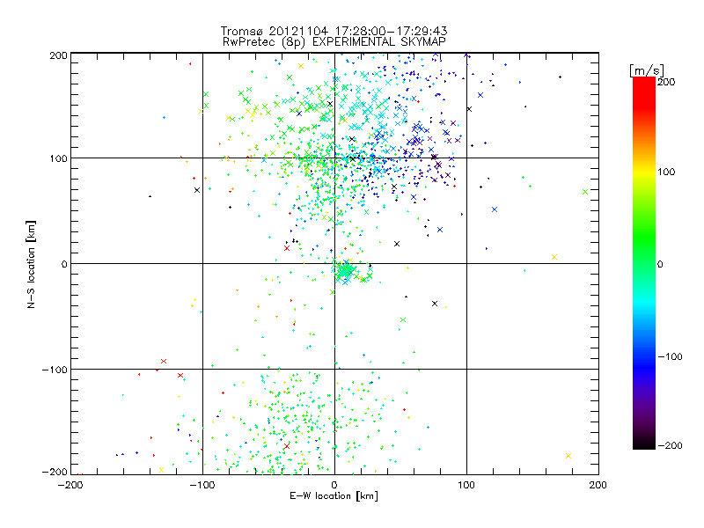Viewport: 704px width, 528px height.
Task: Click the isolated green X marker right of the center, above N-S -100
Action: pos(403,319)
